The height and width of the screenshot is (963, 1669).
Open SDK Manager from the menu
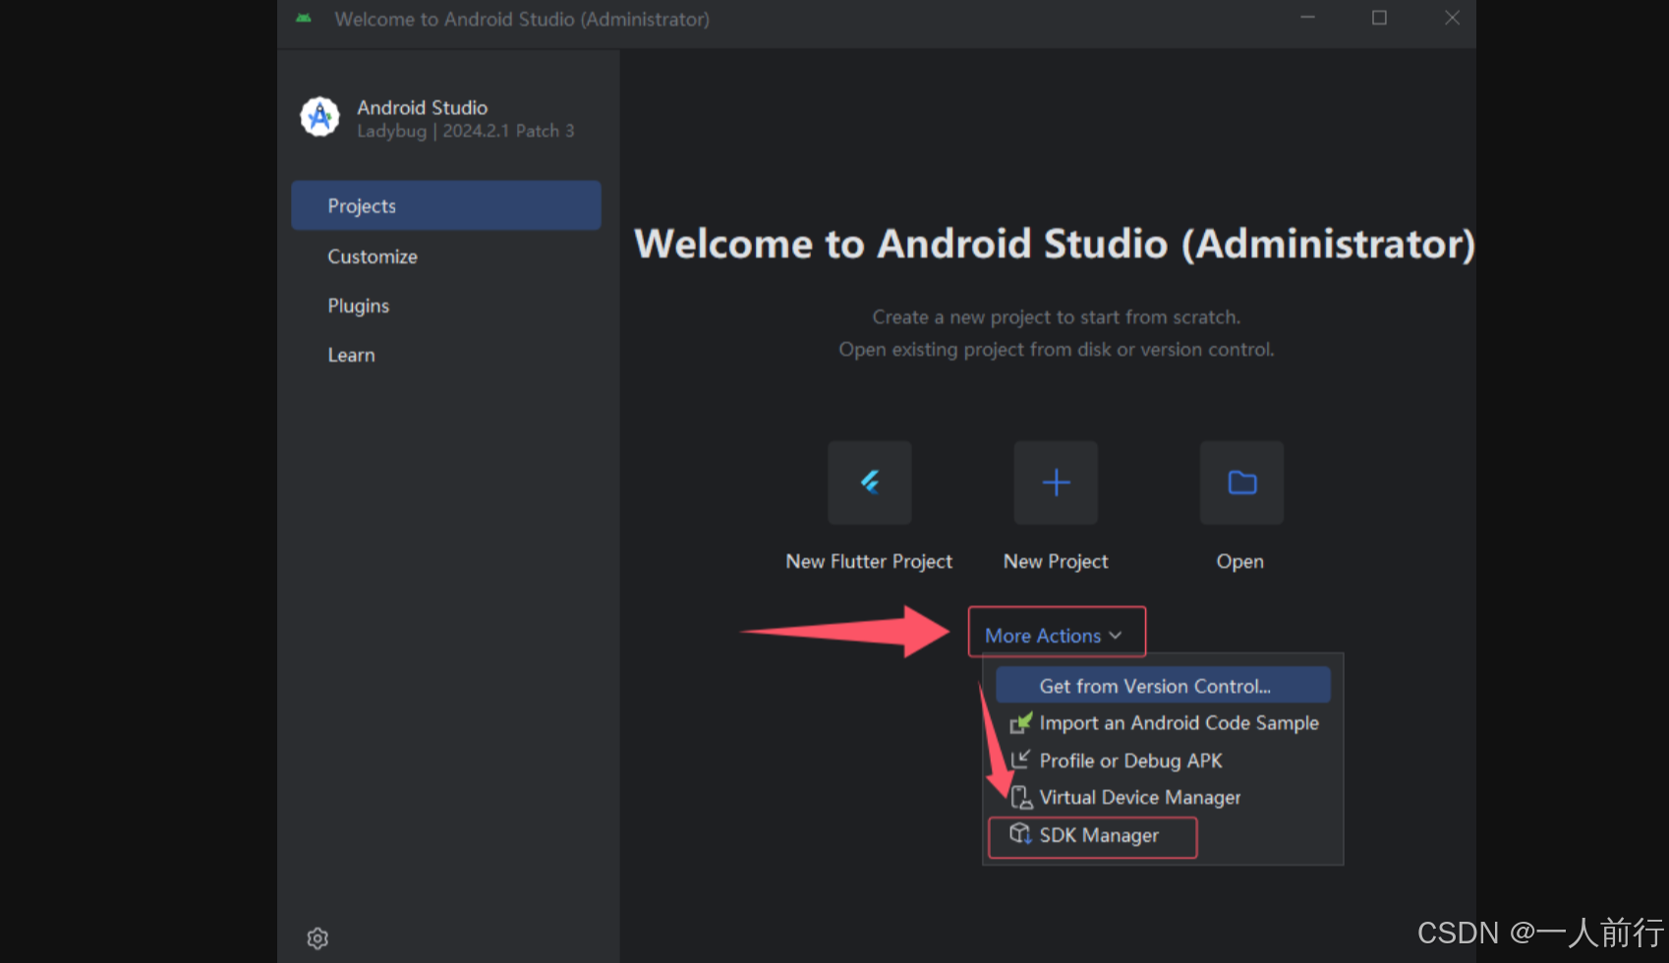click(x=1163, y=835)
